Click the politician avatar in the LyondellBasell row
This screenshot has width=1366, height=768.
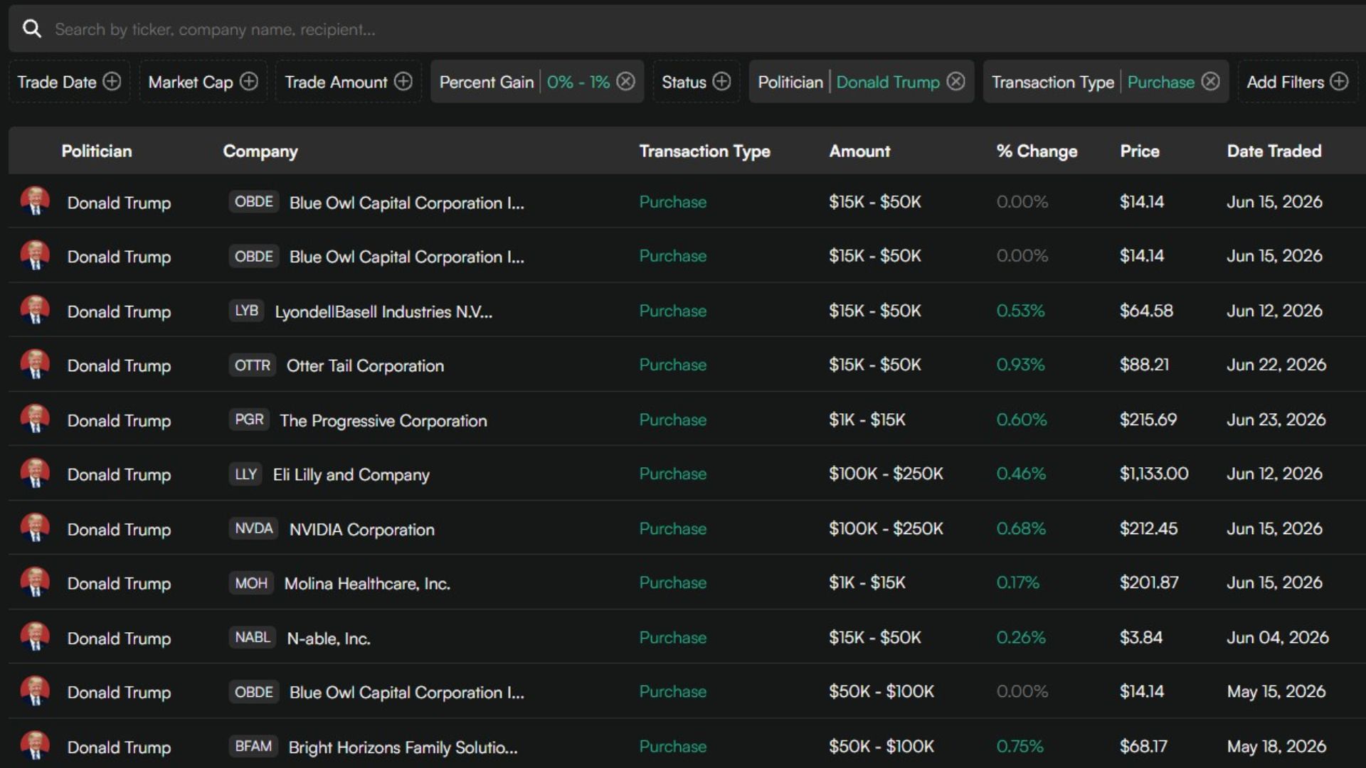(35, 310)
